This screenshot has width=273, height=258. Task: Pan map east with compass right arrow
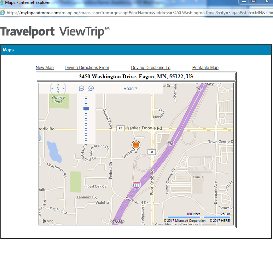[64, 89]
